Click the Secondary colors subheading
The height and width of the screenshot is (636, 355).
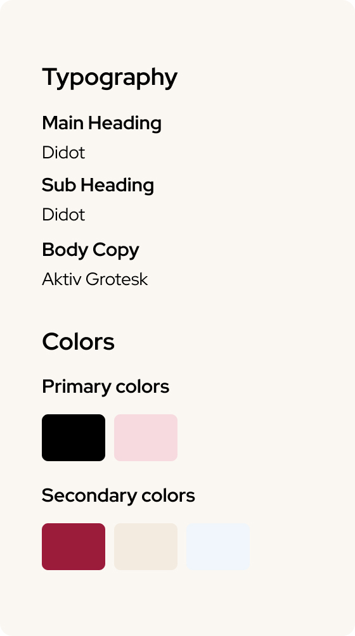coord(119,495)
